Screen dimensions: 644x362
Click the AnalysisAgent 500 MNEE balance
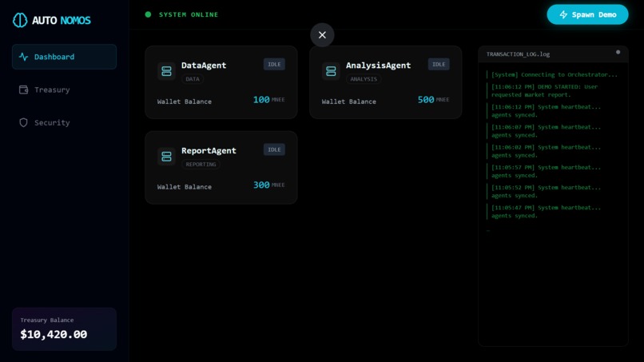click(433, 99)
